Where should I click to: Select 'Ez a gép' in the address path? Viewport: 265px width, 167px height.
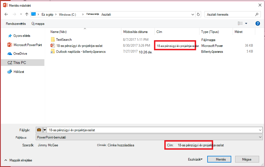[47, 15]
